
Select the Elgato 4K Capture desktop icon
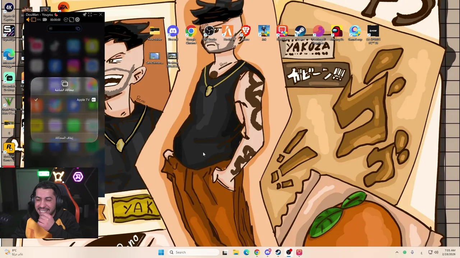9,12
